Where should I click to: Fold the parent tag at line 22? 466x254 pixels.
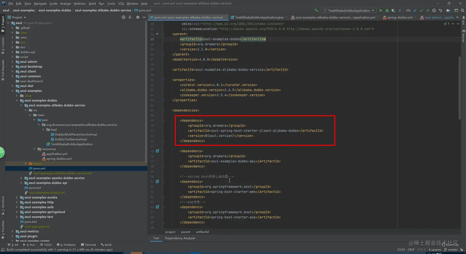163,34
